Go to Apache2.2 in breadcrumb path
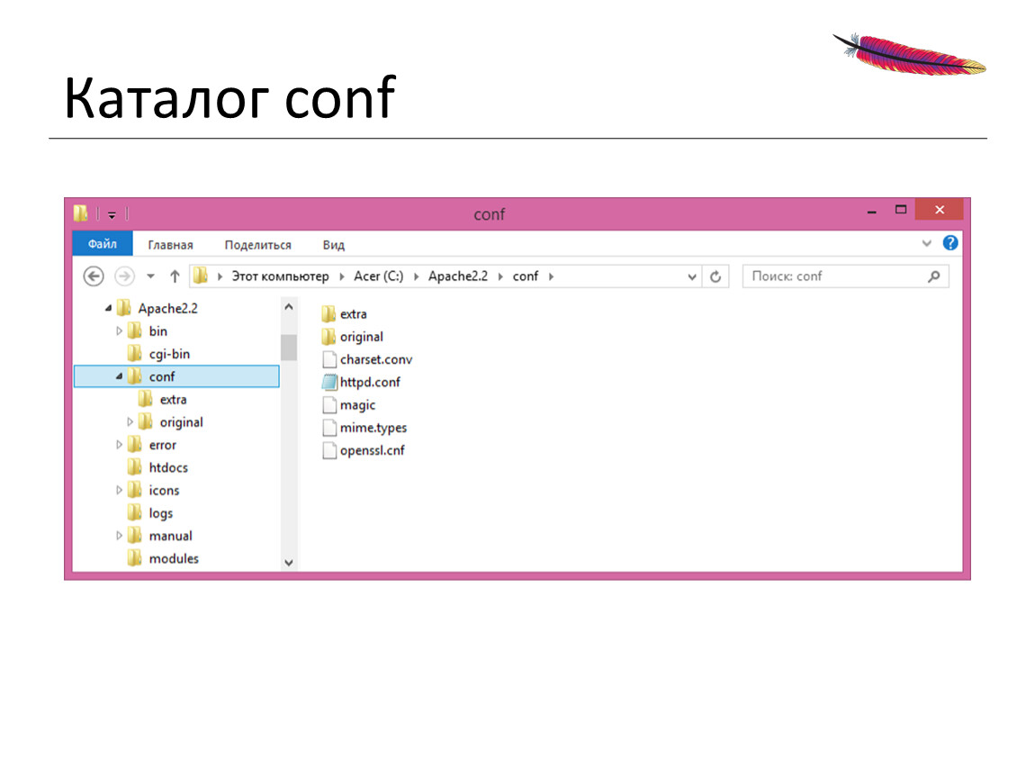 pyautogui.click(x=457, y=276)
